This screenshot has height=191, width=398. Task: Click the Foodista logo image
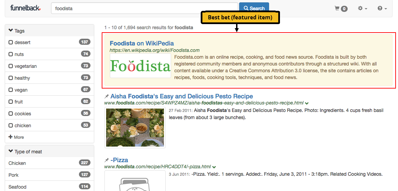[140, 66]
